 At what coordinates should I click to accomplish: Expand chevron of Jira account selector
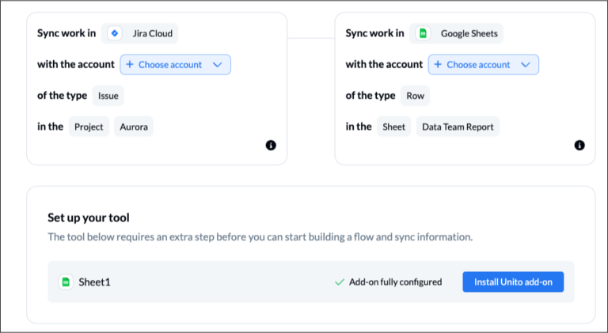click(x=218, y=65)
